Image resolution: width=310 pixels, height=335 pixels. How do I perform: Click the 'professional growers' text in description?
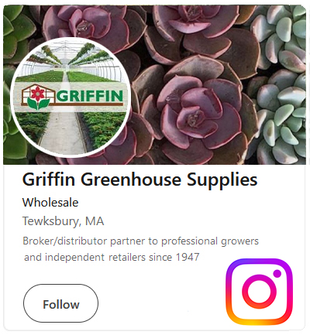210,241
